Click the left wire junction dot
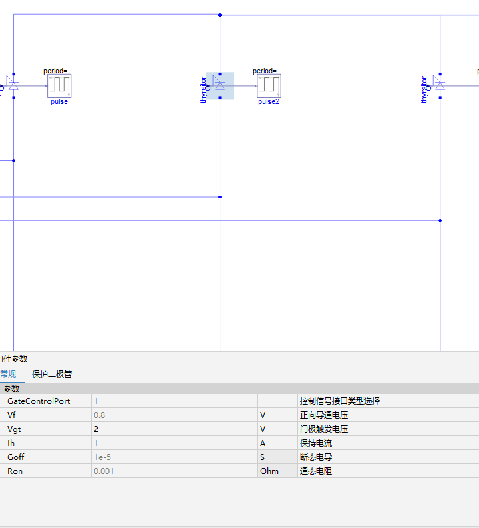Image resolution: width=479 pixels, height=528 pixels. [13, 160]
